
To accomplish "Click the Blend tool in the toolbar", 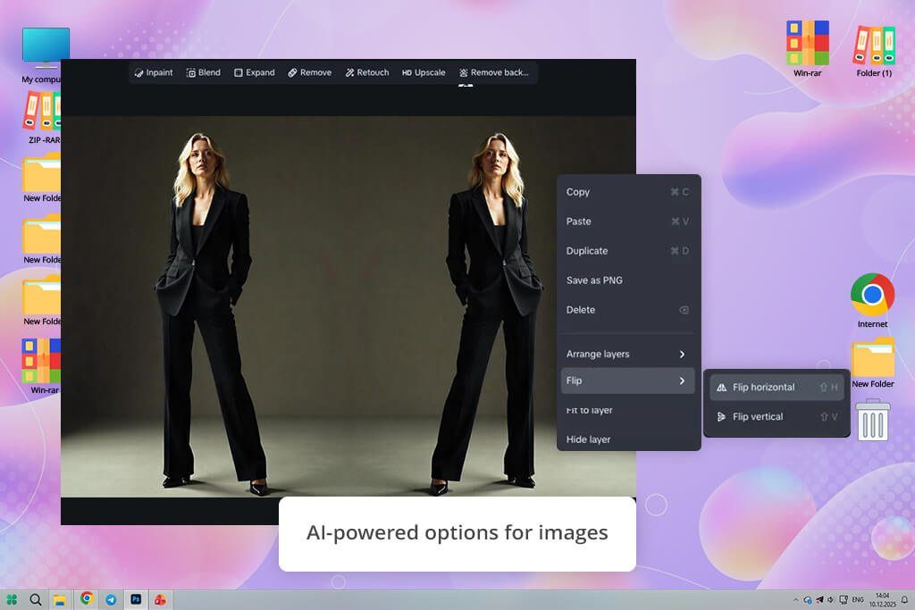I will click(x=203, y=72).
